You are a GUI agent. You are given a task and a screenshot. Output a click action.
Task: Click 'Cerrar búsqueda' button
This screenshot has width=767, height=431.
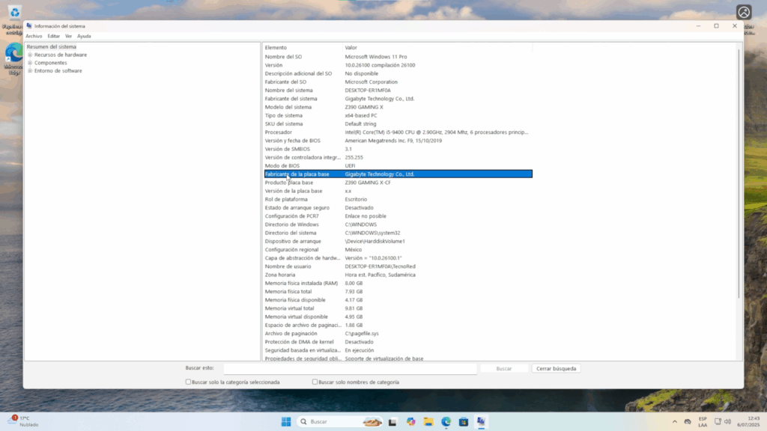(x=557, y=368)
